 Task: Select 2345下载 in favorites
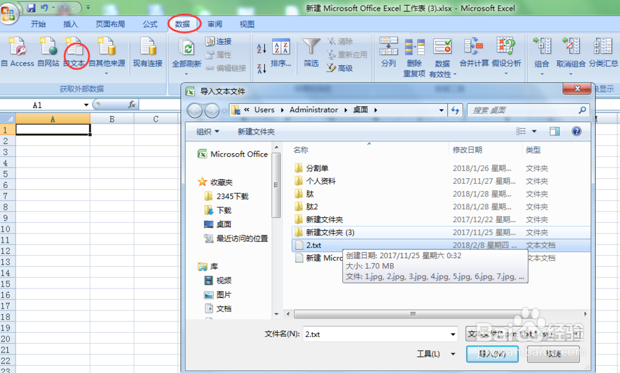(226, 196)
